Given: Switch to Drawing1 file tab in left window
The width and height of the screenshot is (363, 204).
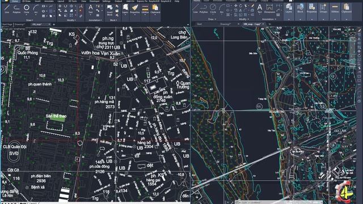Looking at the screenshot, I should (20, 24).
